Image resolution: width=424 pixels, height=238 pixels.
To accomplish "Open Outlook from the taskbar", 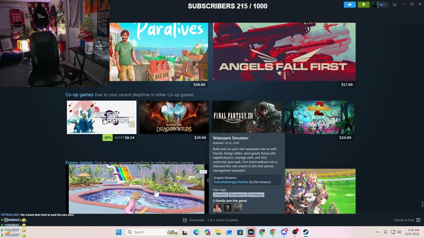I will 229,232.
